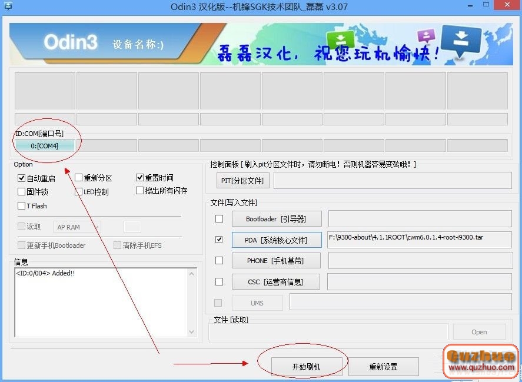
Task: Untick the PDA file checkbox
Action: (219, 240)
